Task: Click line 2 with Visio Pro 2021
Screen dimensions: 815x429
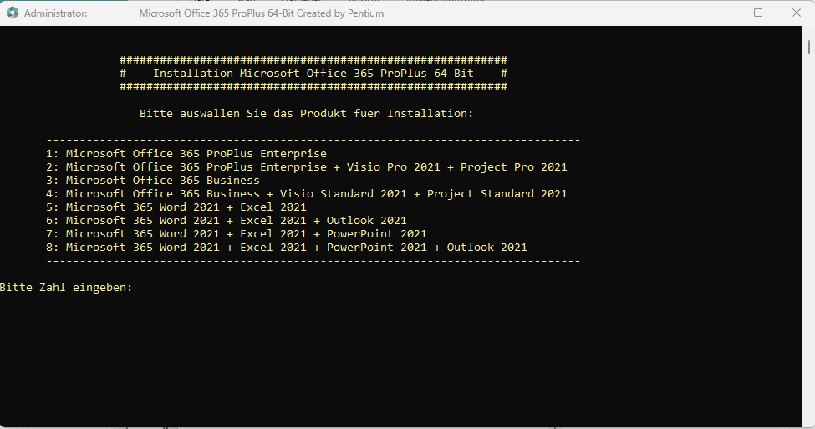Action: (307, 167)
